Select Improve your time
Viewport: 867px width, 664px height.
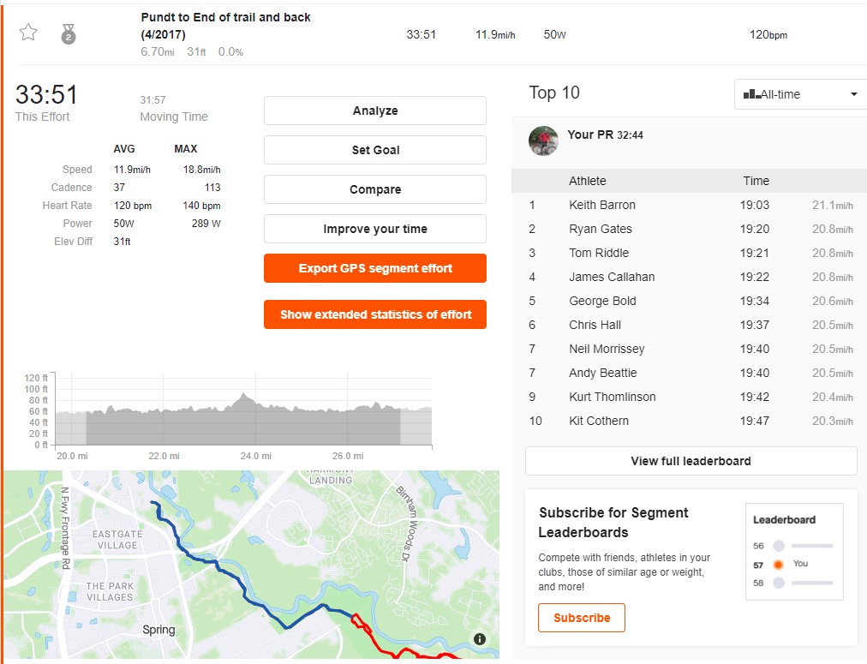[x=375, y=229]
